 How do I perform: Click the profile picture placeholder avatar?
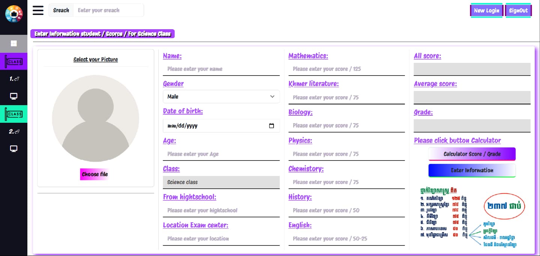(x=96, y=118)
